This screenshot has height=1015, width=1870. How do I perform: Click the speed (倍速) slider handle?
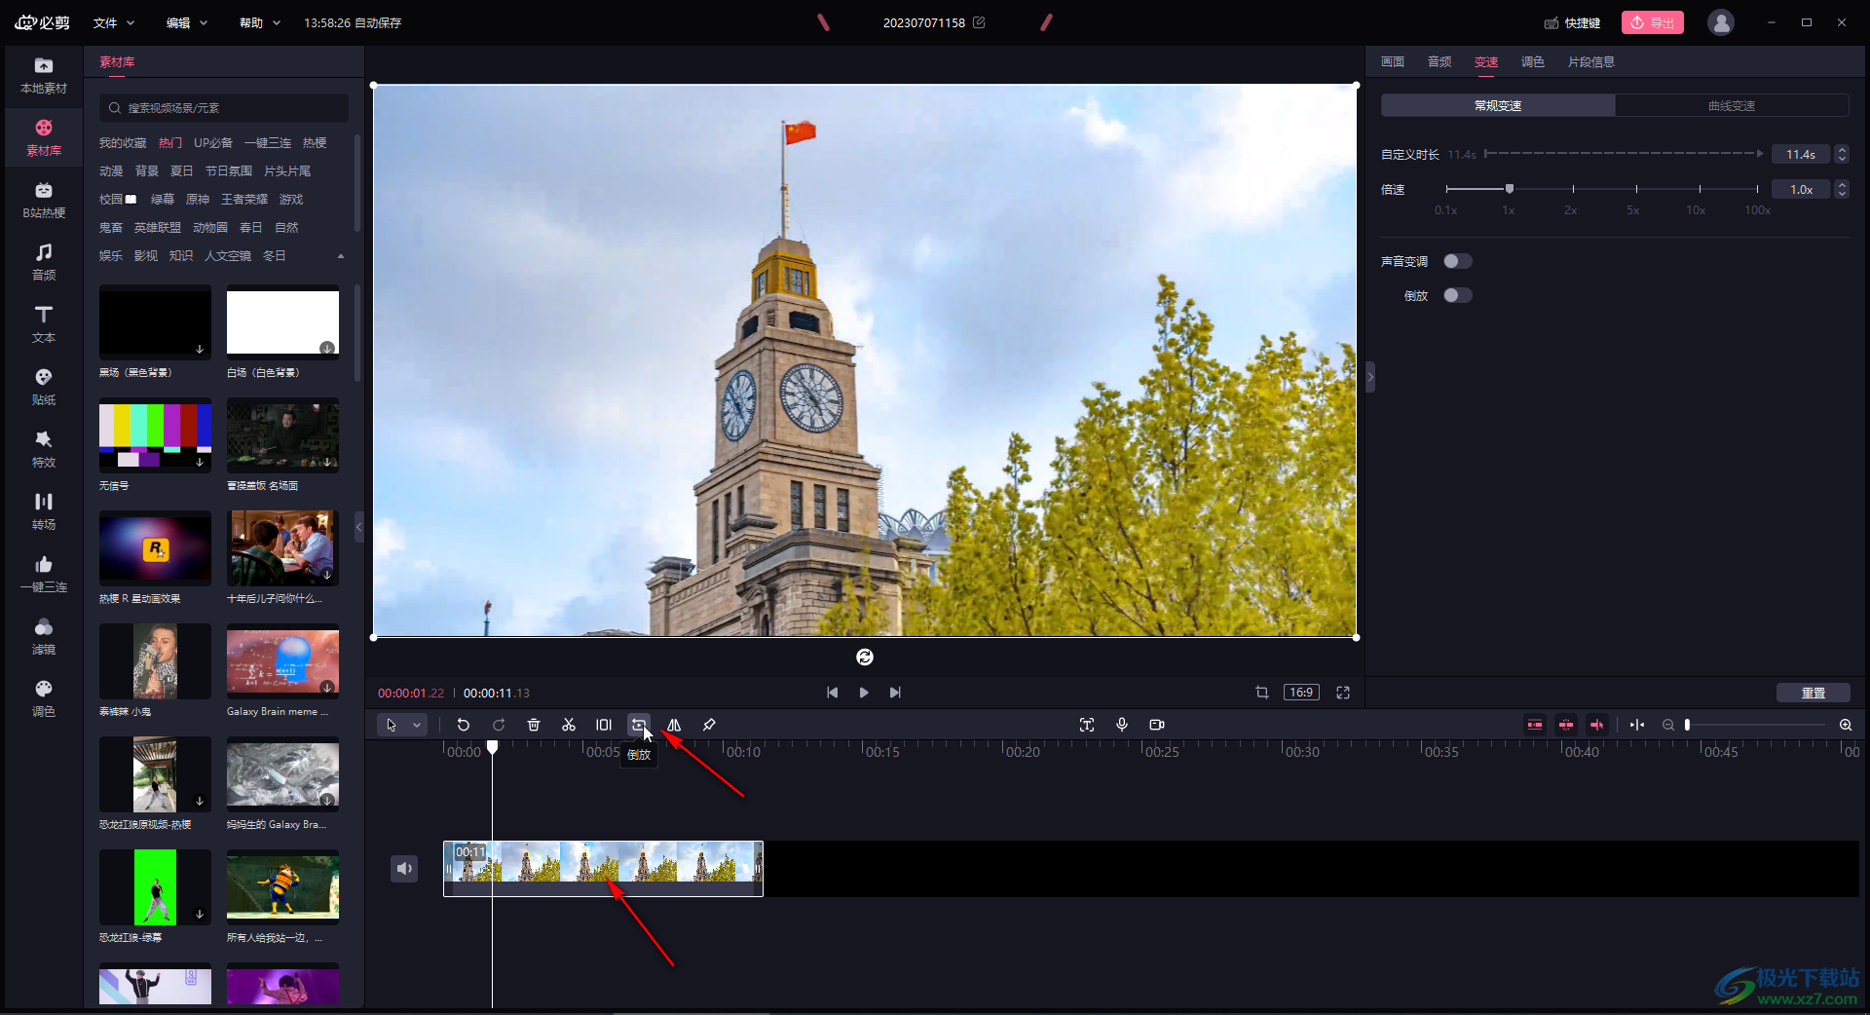pos(1510,188)
